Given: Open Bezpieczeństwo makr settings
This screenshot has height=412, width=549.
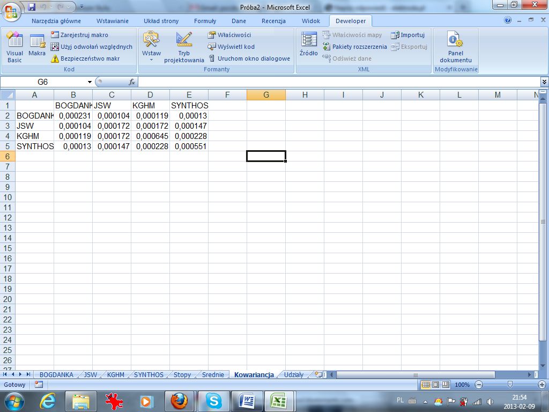Looking at the screenshot, I should click(x=85, y=58).
